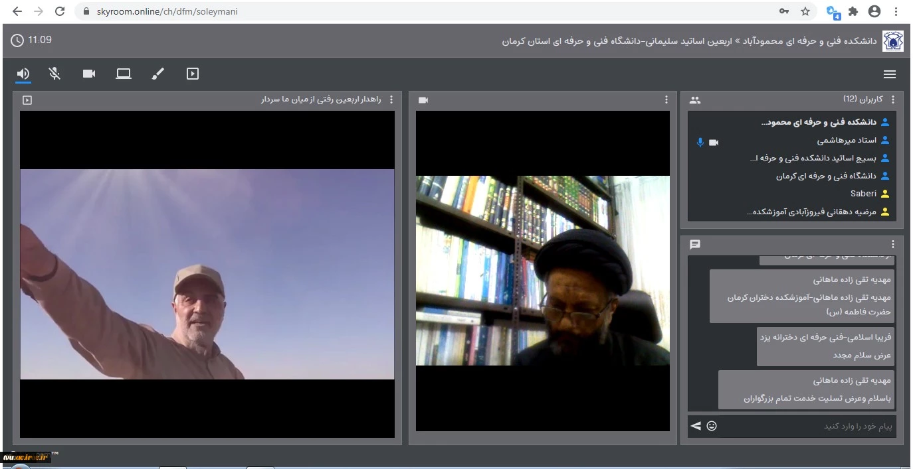Click the presenter's webcam video feed
Screen dimensions: 913x469
coord(542,270)
